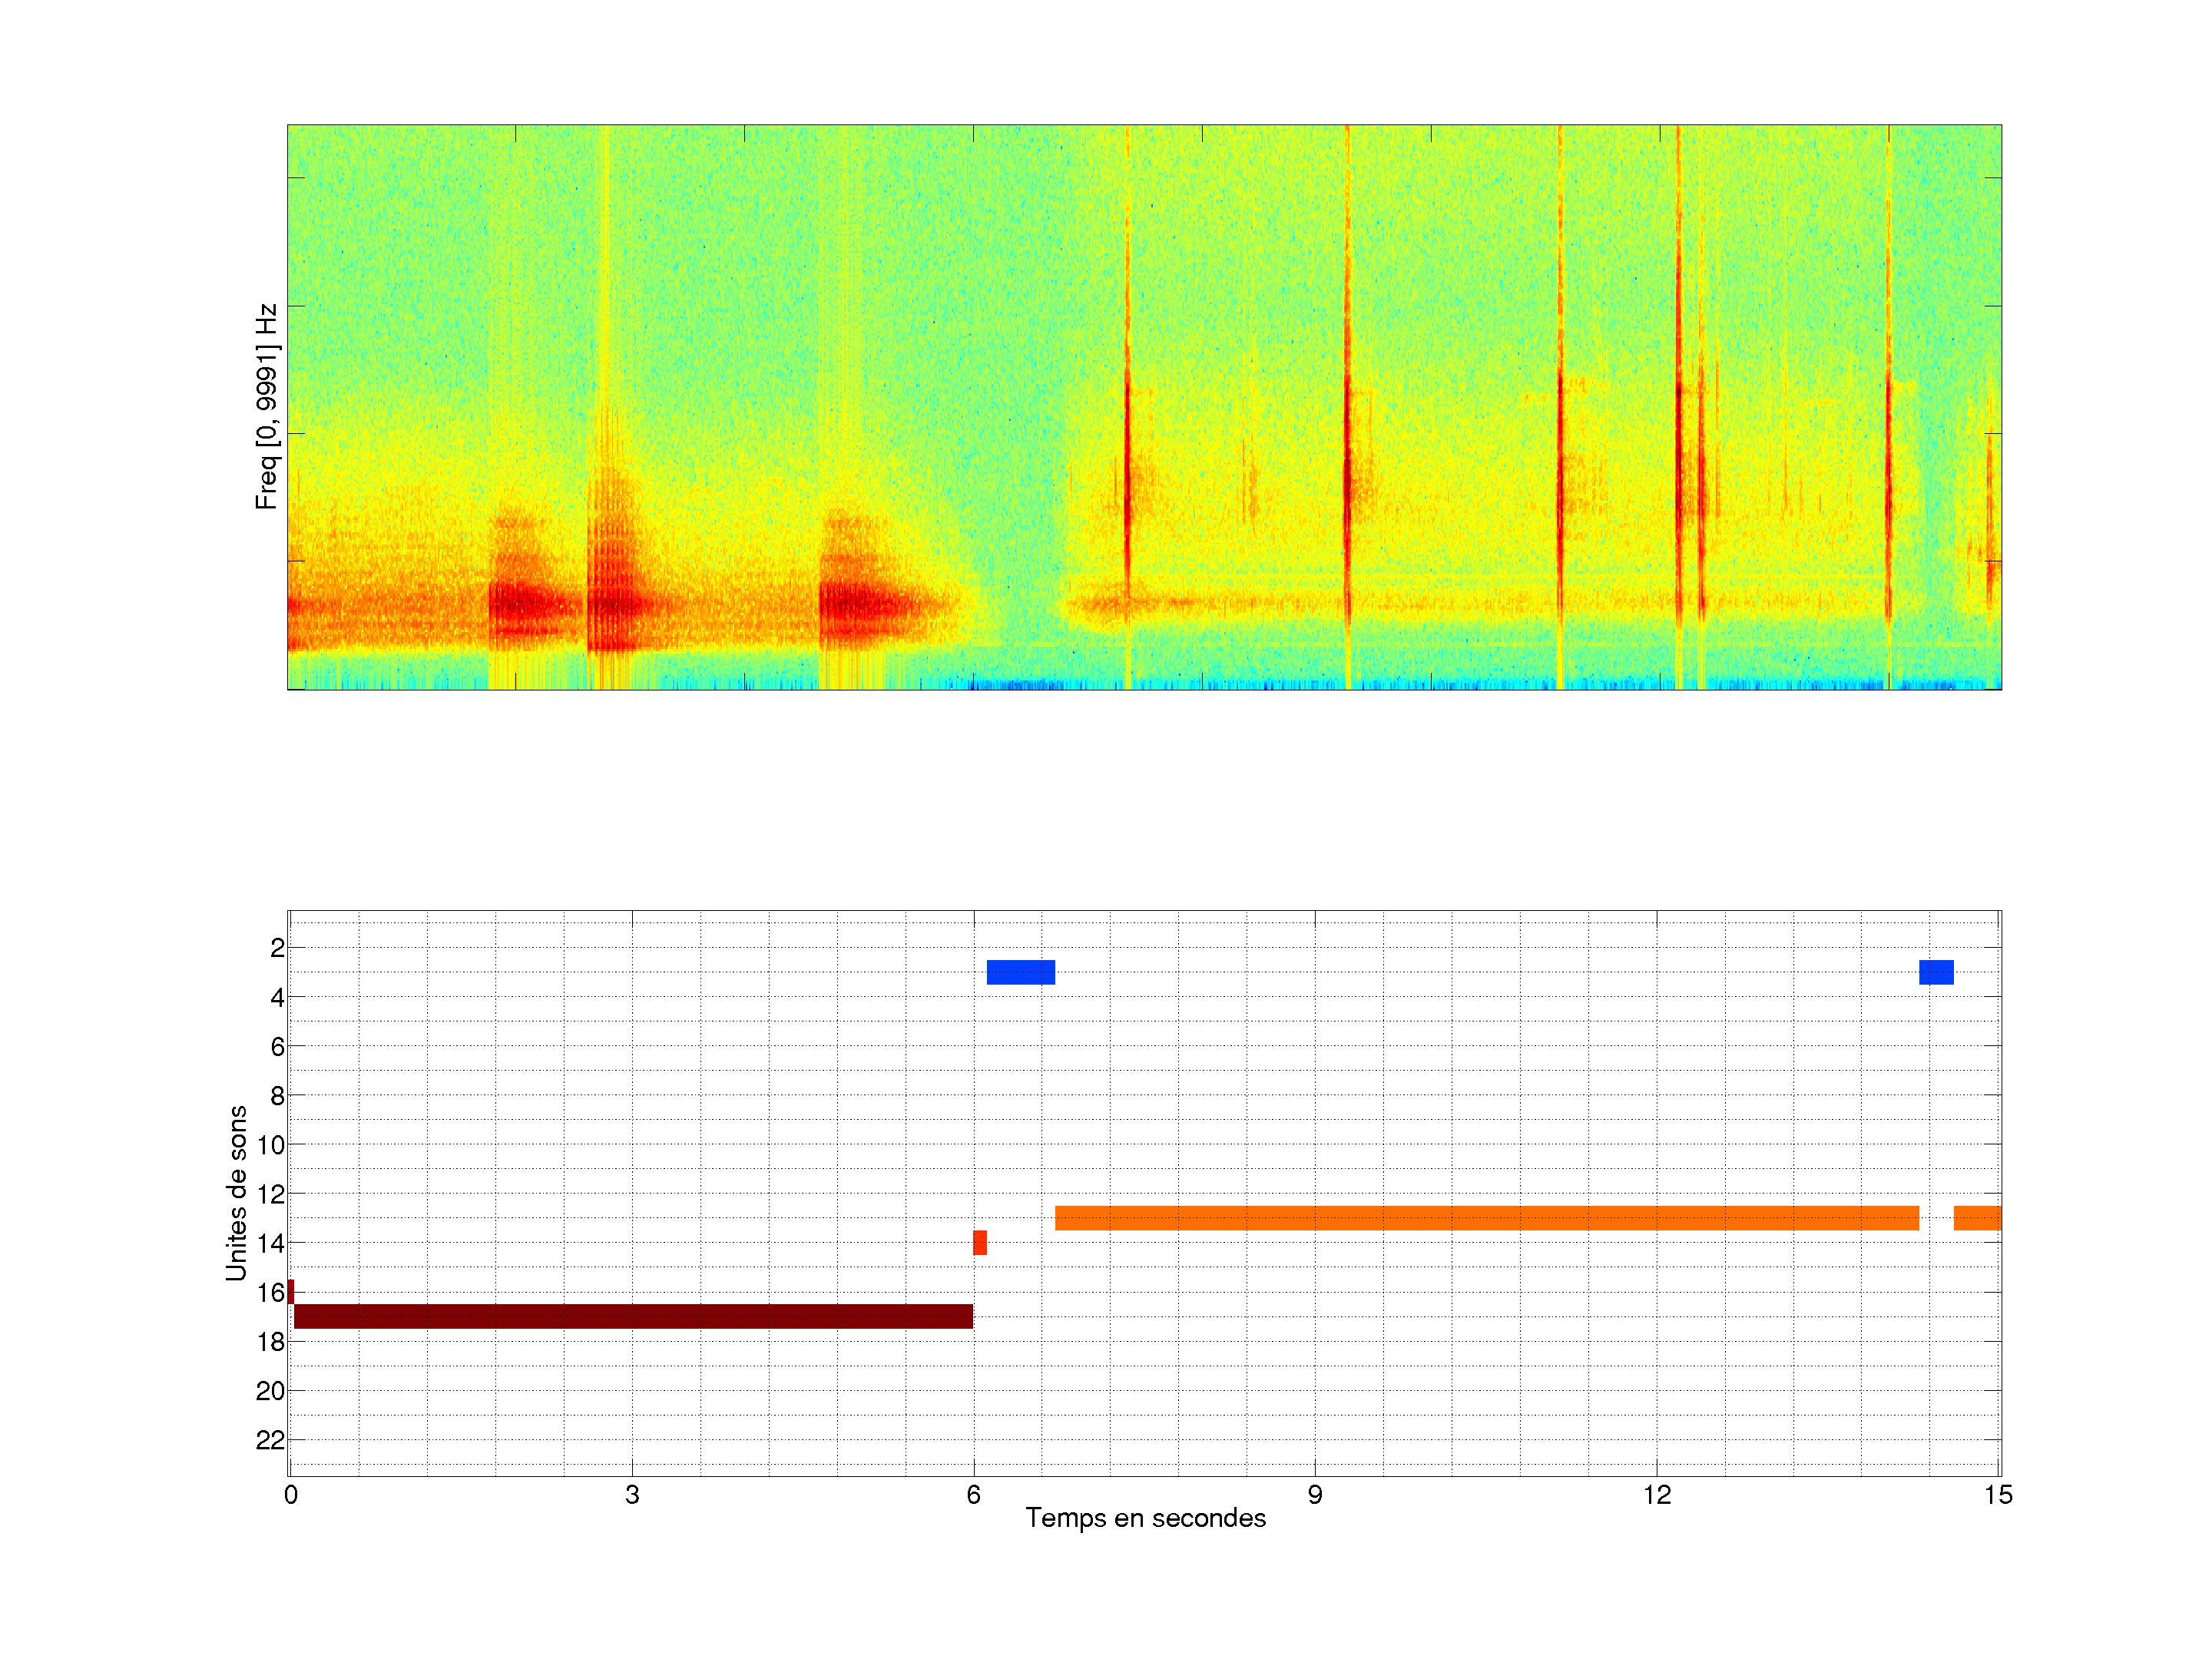Image resolution: width=2212 pixels, height=1659 pixels.
Task: Click the "Temps en secondes" axis label
Action: (x=1145, y=1518)
